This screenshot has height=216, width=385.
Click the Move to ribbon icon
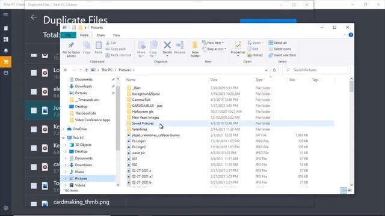(x=141, y=46)
